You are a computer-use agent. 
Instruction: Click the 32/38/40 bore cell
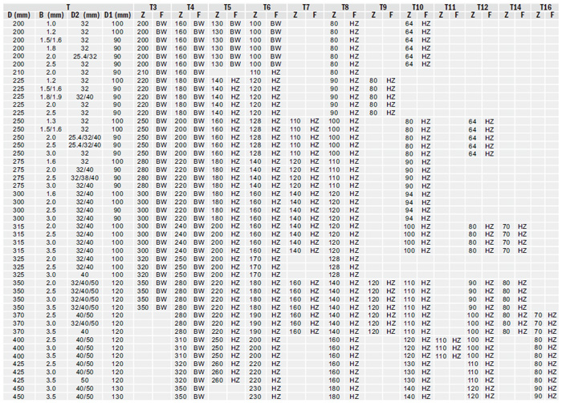point(84,177)
